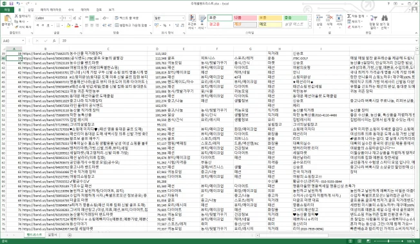Click the Format Painter brush icon
Screen dimensions: 420x244
click(x=16, y=27)
